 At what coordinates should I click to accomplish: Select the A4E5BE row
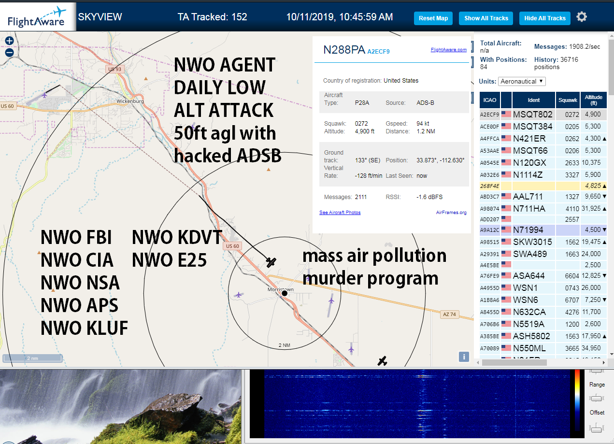point(543,265)
